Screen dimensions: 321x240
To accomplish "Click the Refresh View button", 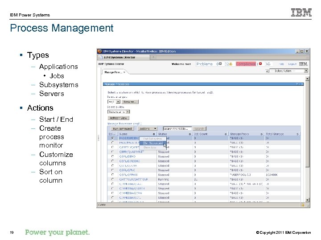I will pos(118,118).
